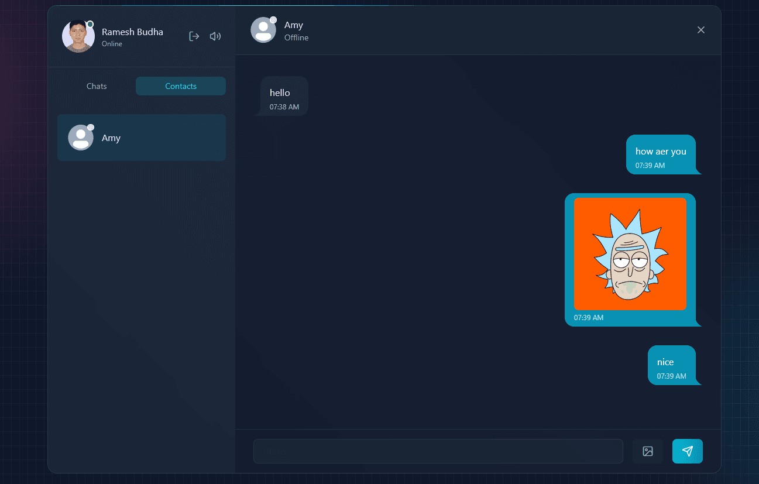The image size is (759, 484).
Task: Click Amy's name in the chat header
Action: (294, 25)
